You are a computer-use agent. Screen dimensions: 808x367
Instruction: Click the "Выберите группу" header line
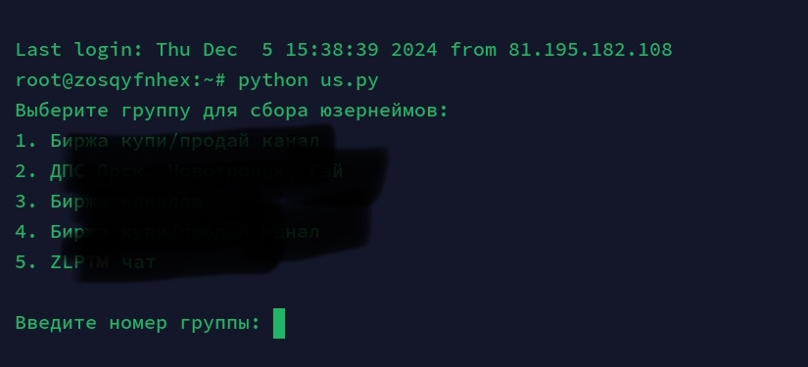click(x=232, y=111)
